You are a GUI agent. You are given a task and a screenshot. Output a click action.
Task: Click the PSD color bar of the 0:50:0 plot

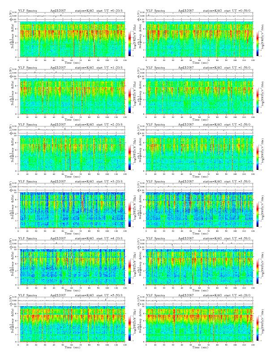click(x=258, y=43)
